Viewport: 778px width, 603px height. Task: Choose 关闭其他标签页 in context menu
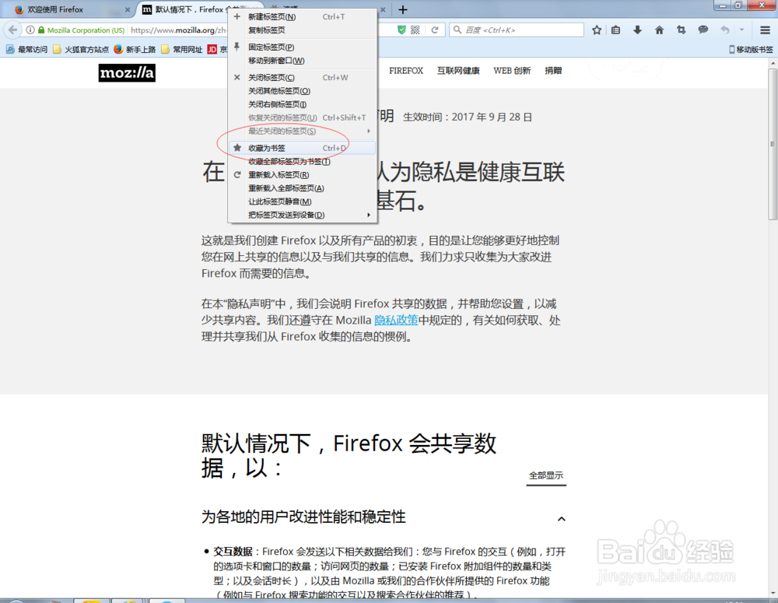pyautogui.click(x=302, y=91)
